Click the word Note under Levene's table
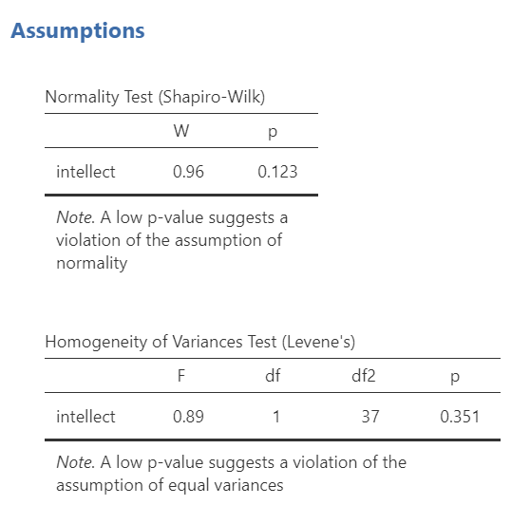Viewport: 511px width, 505px height. pos(76,462)
